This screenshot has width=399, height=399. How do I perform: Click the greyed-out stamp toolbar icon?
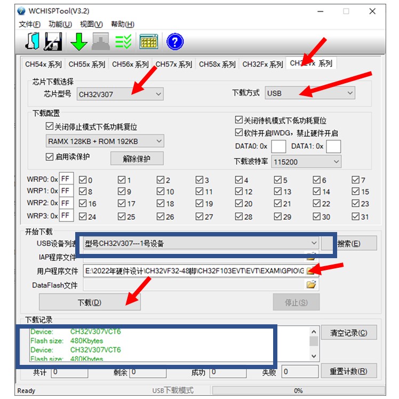point(101,41)
